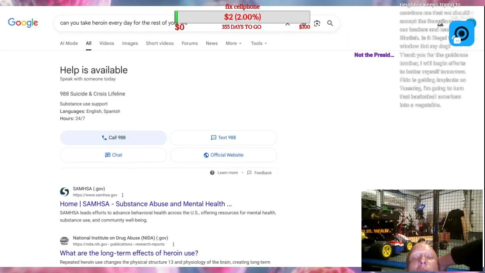The height and width of the screenshot is (273, 485).
Task: Click the webcam video overlay
Action: [x=422, y=231]
